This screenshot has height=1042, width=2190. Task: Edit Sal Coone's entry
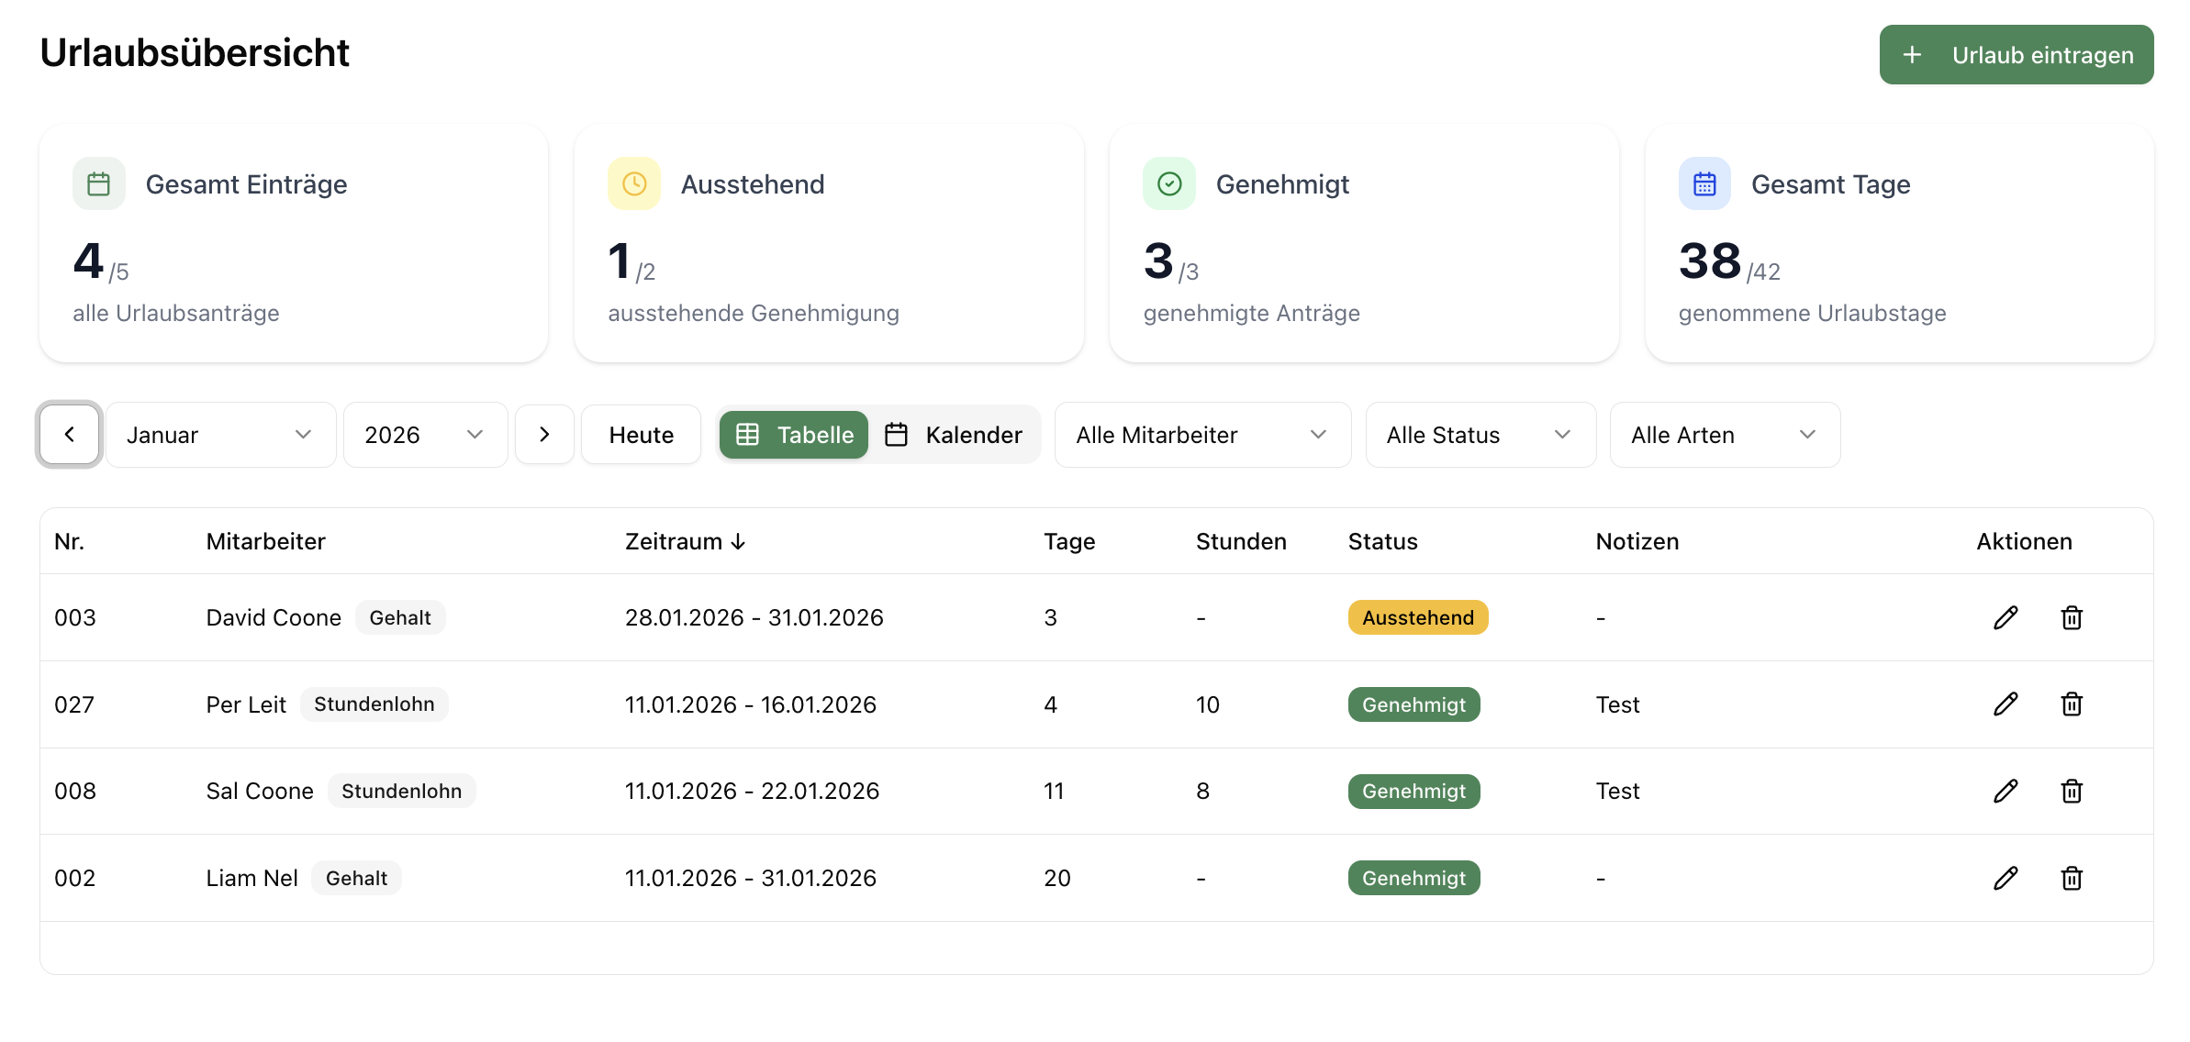2006,791
